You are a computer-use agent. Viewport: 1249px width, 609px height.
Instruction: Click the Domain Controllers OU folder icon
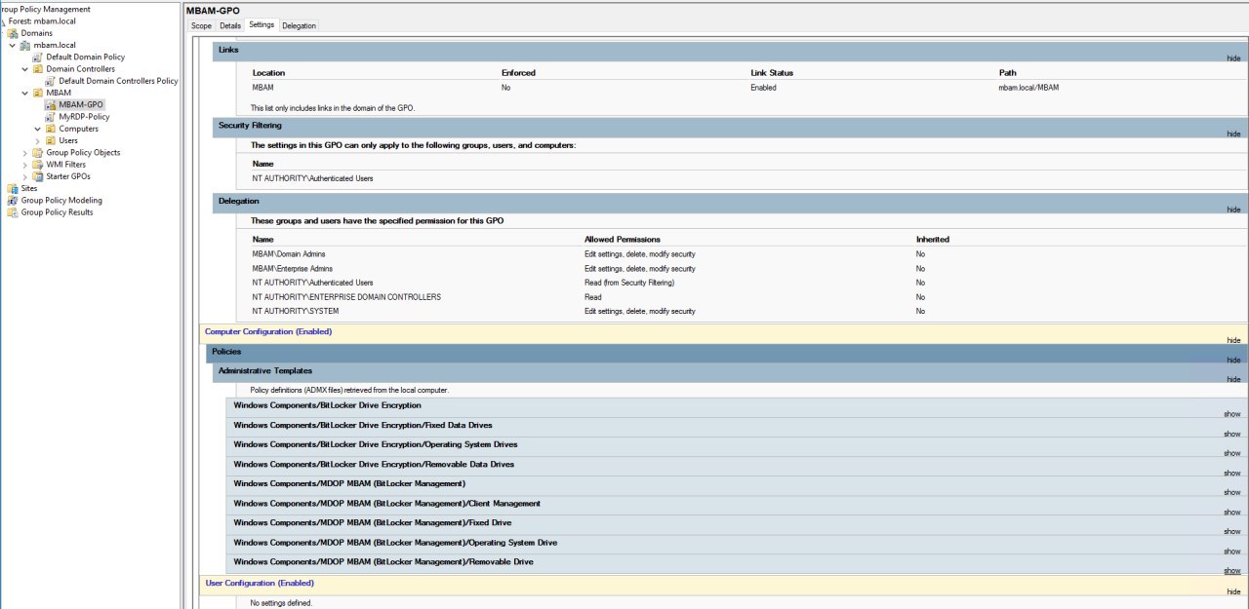point(38,69)
